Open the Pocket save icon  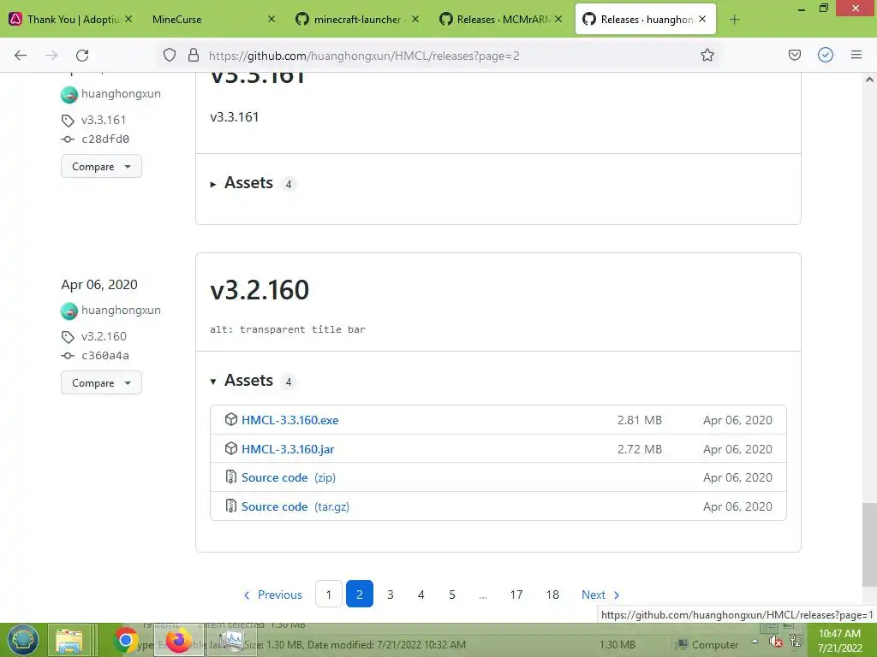(x=794, y=55)
